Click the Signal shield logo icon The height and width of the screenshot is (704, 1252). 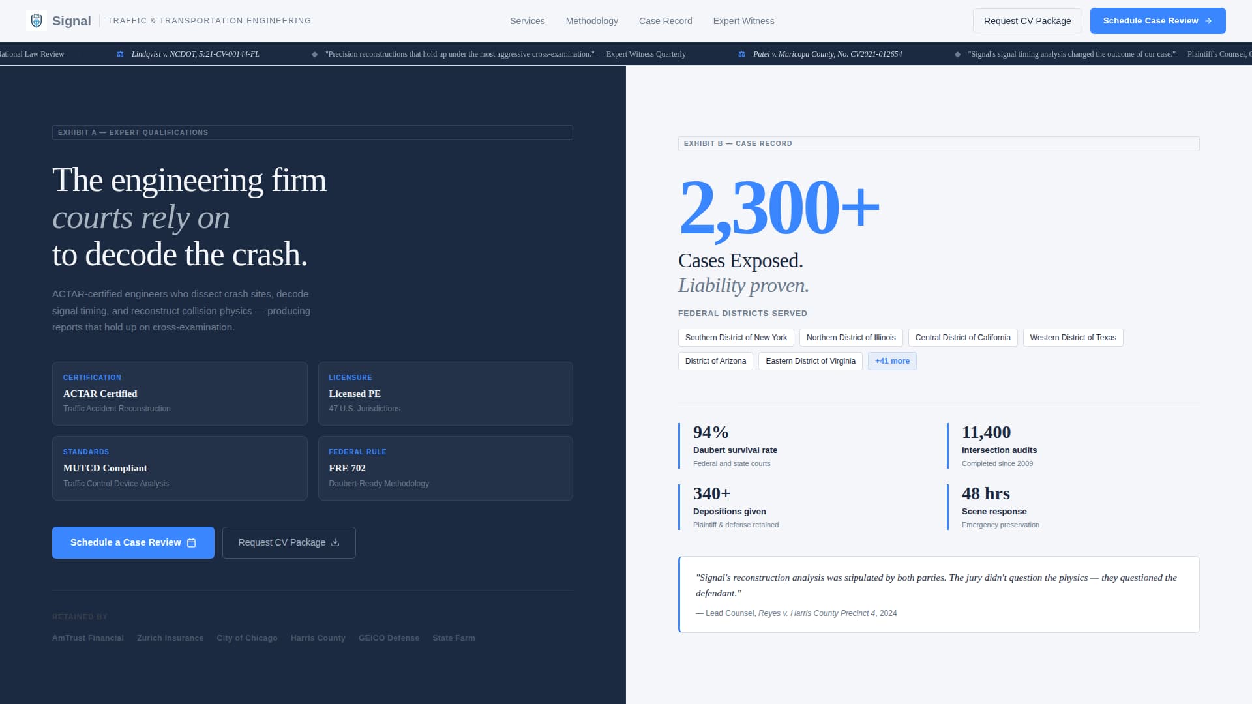[x=37, y=21]
